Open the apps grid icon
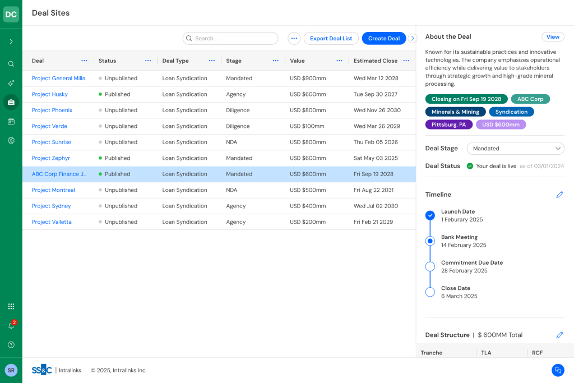Image resolution: width=574 pixels, height=383 pixels. 11,307
